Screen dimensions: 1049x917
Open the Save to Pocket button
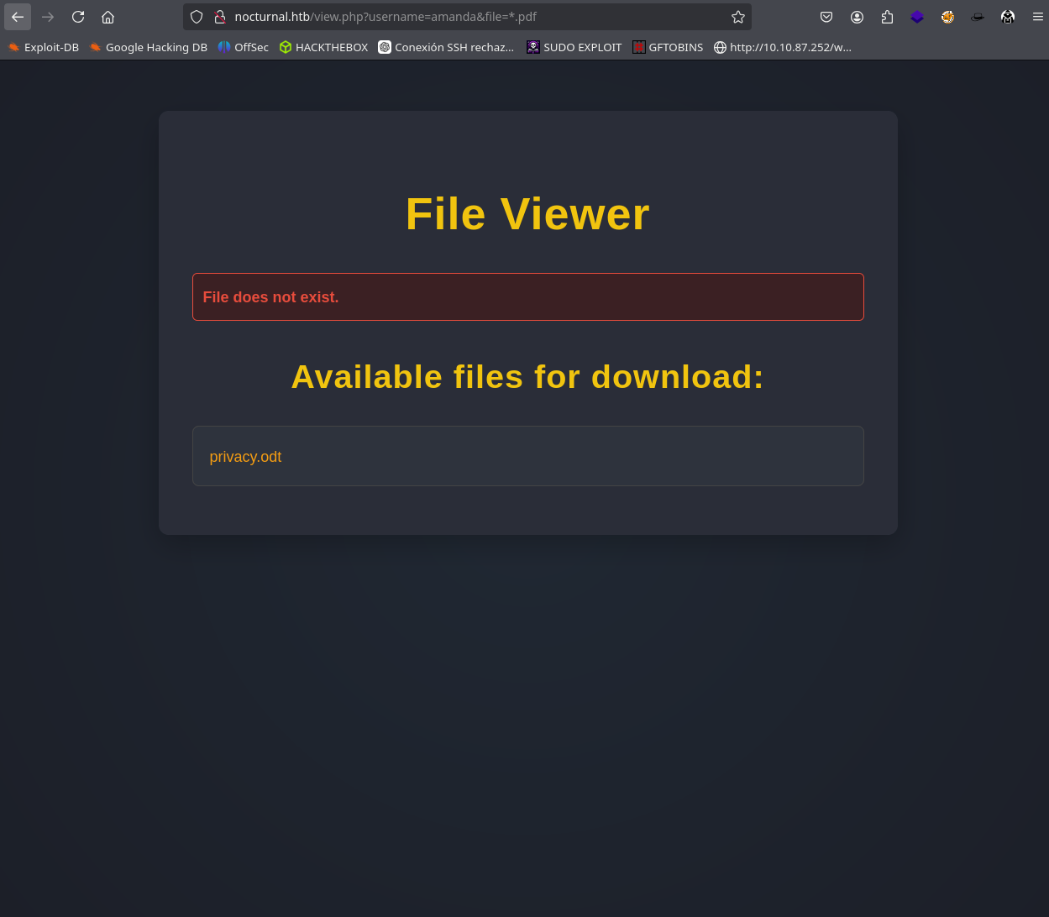click(x=826, y=17)
